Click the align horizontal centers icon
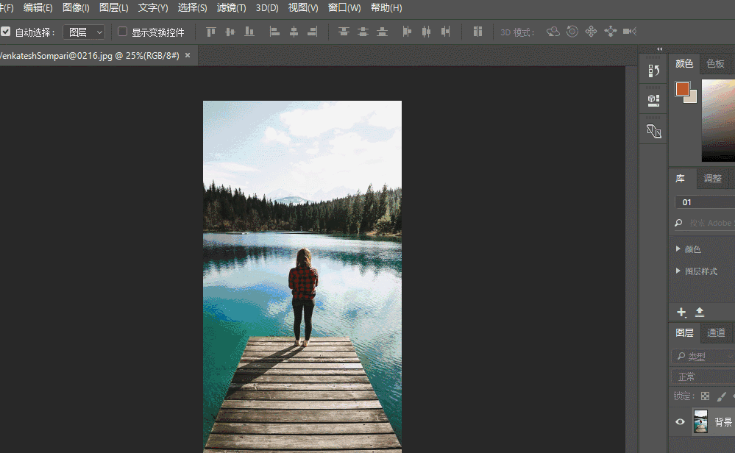This screenshot has width=735, height=453. pos(294,32)
